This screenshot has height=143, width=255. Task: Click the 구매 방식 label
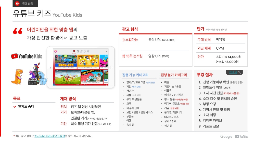click(x=204, y=40)
